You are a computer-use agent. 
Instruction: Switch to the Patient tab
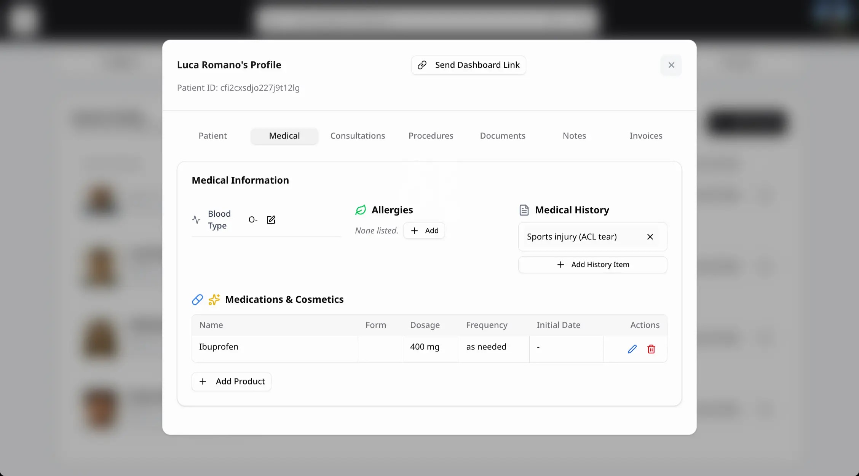point(212,136)
